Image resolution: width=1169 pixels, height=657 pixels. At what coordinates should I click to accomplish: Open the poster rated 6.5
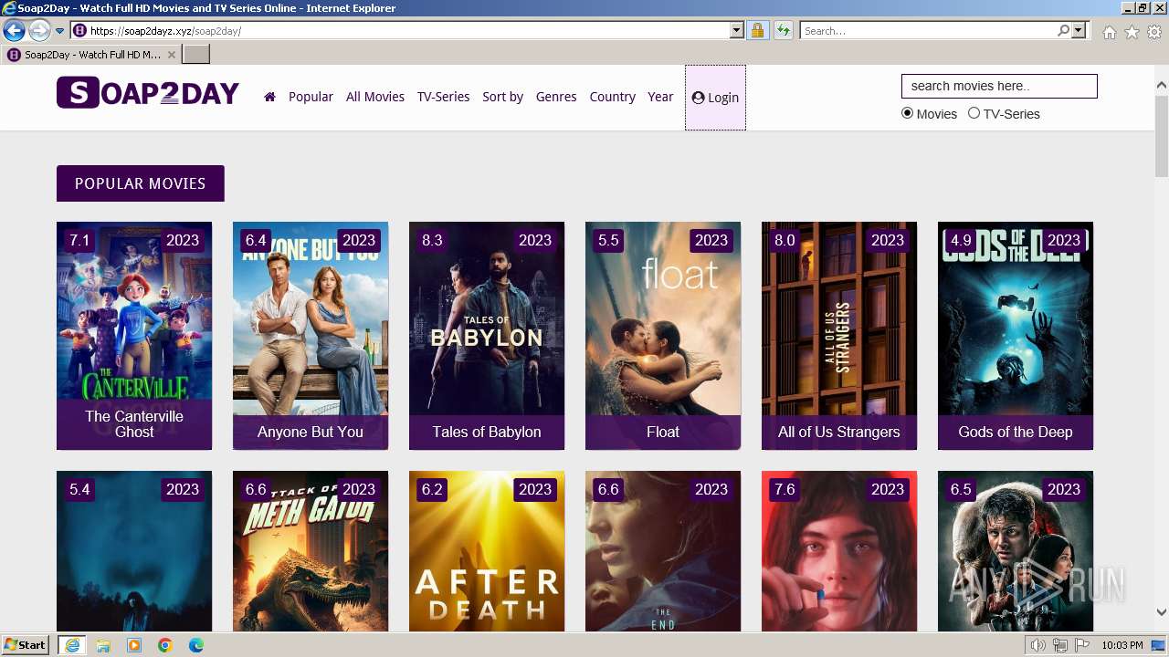click(x=1016, y=551)
